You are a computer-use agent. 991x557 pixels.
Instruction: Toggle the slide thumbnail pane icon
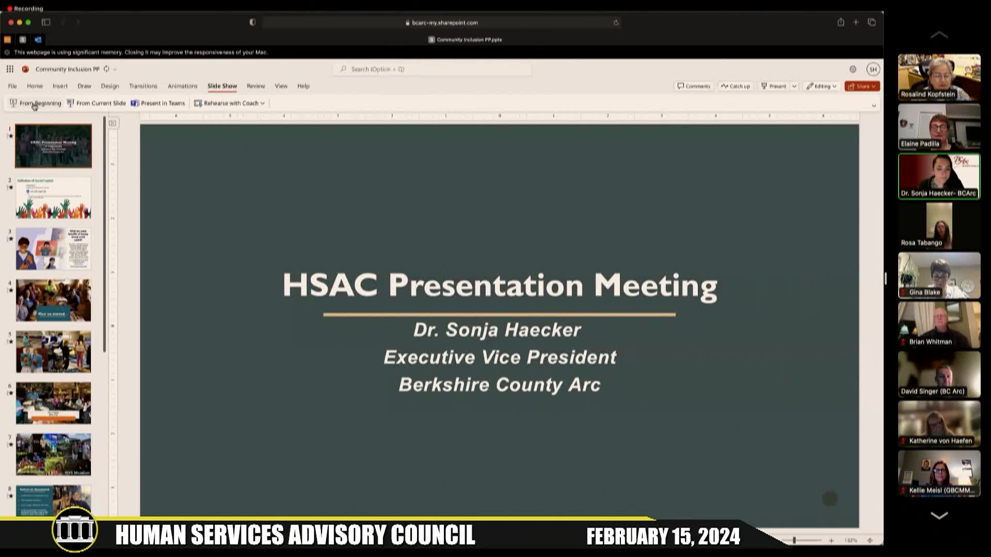pos(113,123)
